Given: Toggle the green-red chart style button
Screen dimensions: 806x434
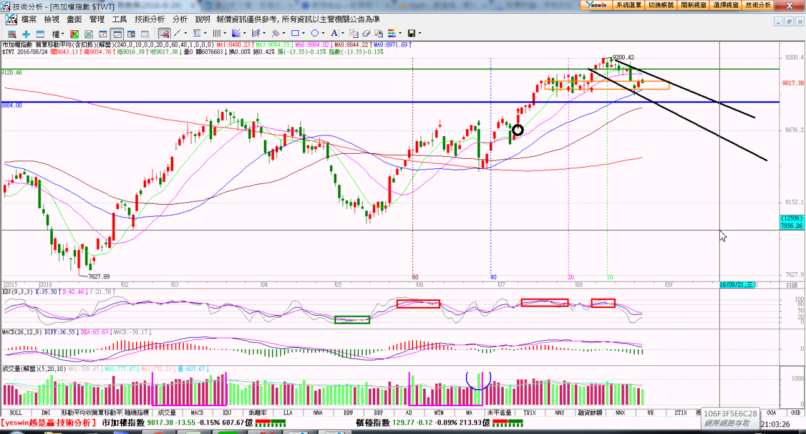Looking at the screenshot, I should [x=74, y=33].
